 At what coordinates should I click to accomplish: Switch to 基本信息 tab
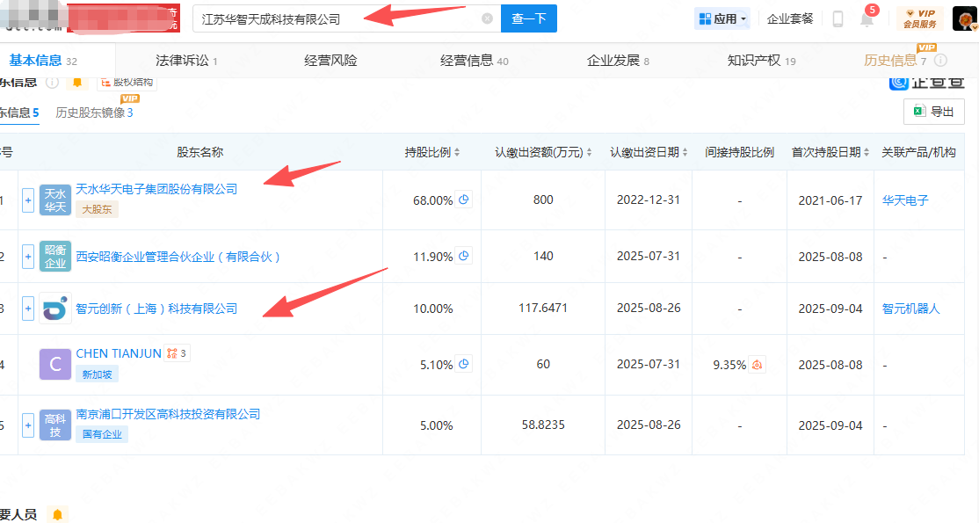coord(42,60)
